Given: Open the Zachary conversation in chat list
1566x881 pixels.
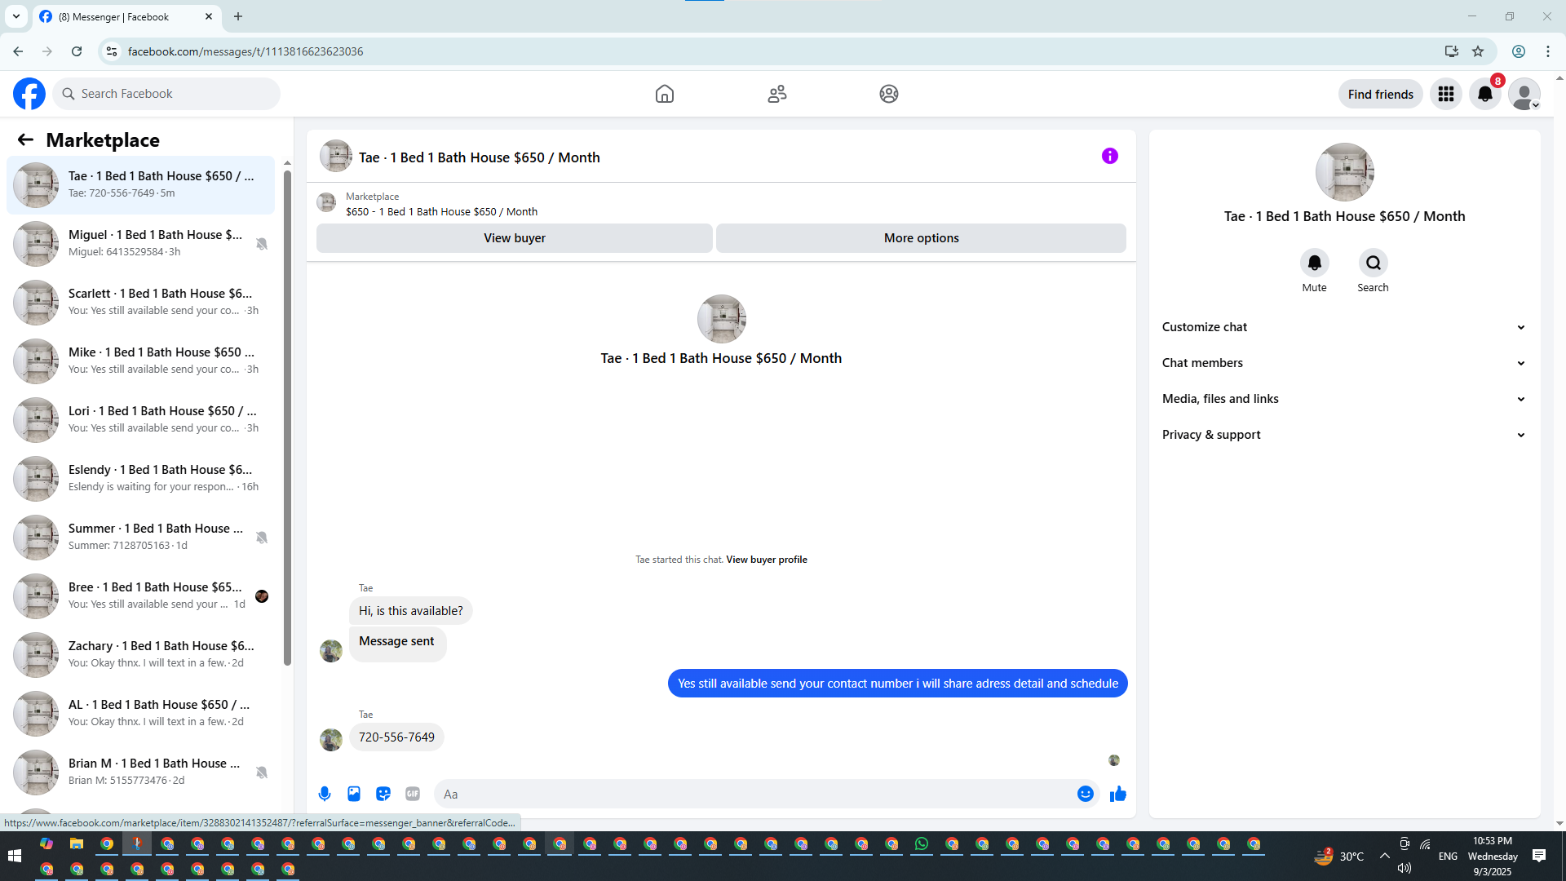Looking at the screenshot, I should tap(140, 655).
